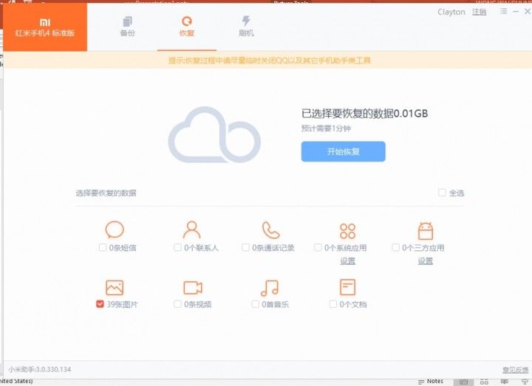Check the 0条视频 videos checkbox
532x386 pixels.
pos(177,303)
